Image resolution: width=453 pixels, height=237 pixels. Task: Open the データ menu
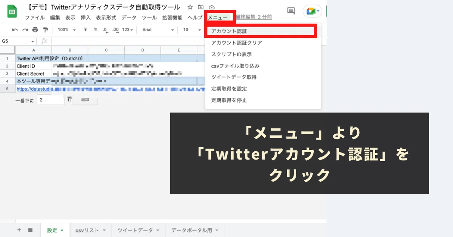129,18
